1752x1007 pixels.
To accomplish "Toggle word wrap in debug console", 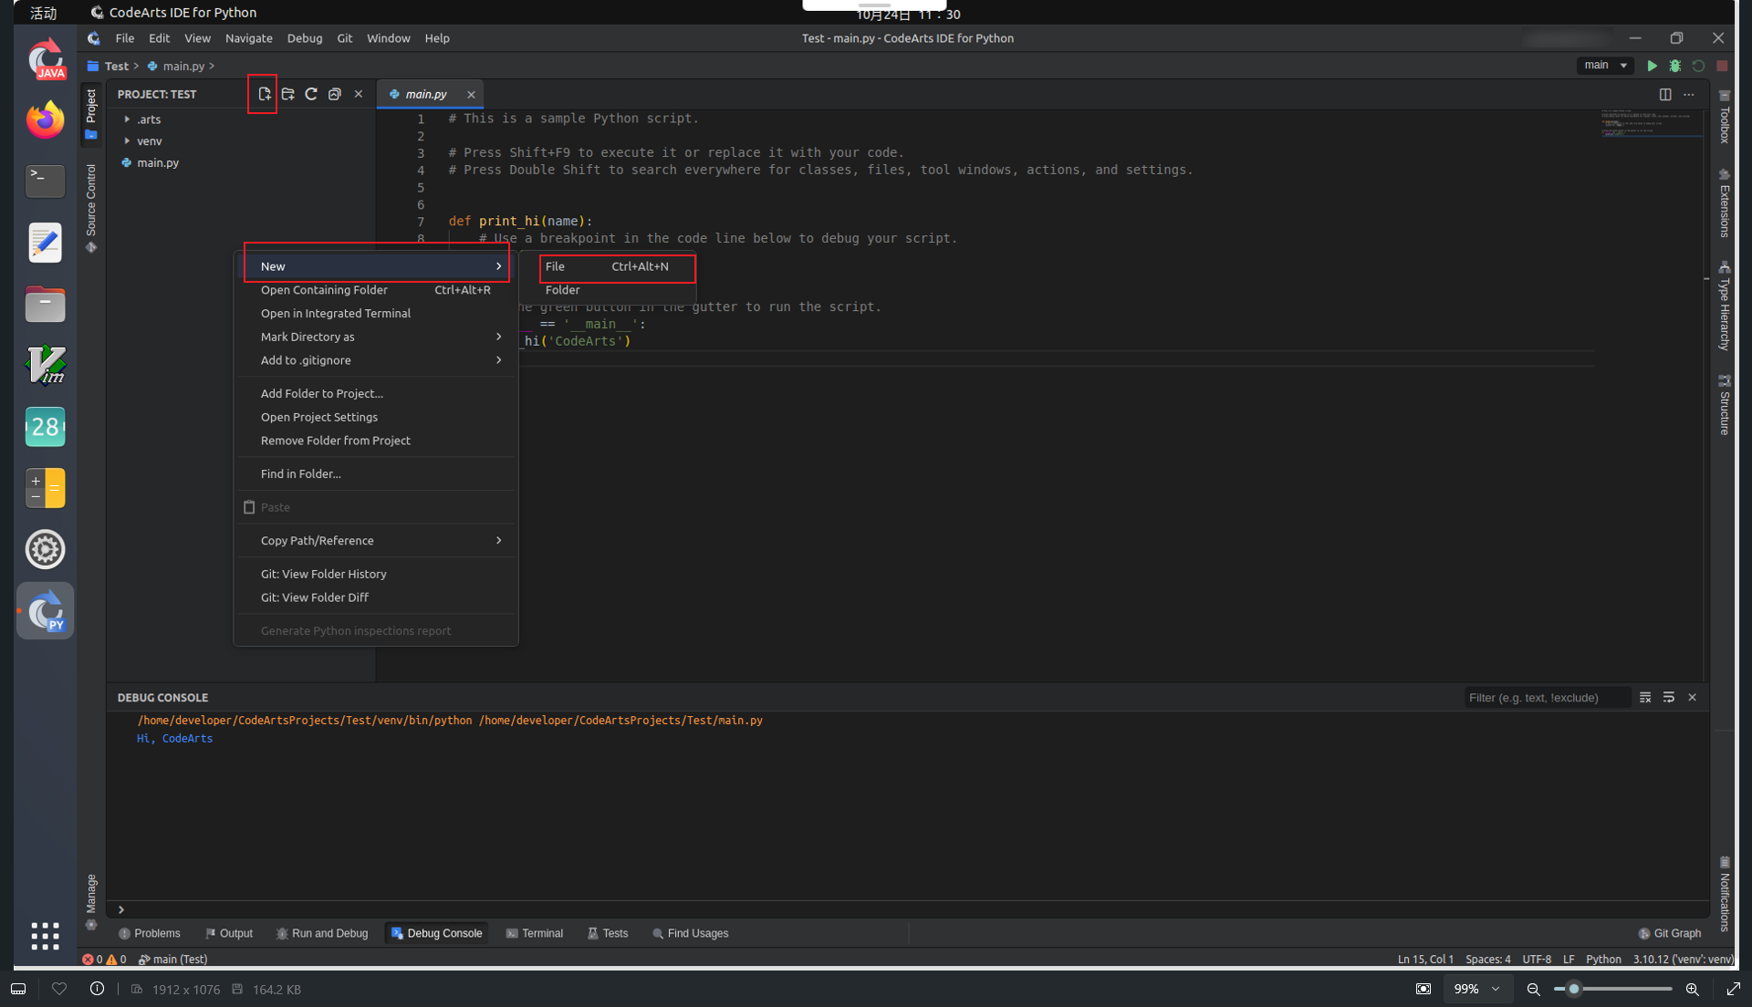I will click(1669, 697).
